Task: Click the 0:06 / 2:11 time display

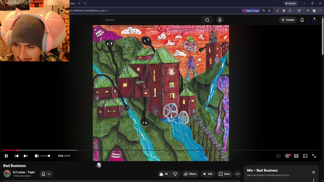Action: coord(64,156)
